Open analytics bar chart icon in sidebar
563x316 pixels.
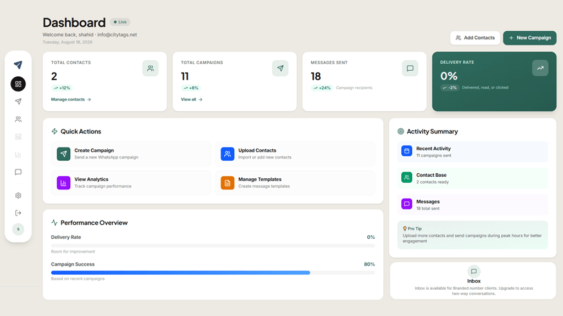tap(18, 154)
